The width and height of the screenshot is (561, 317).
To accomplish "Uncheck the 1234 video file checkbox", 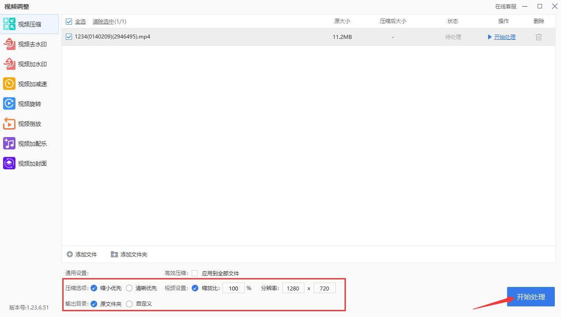I will pyautogui.click(x=69, y=37).
